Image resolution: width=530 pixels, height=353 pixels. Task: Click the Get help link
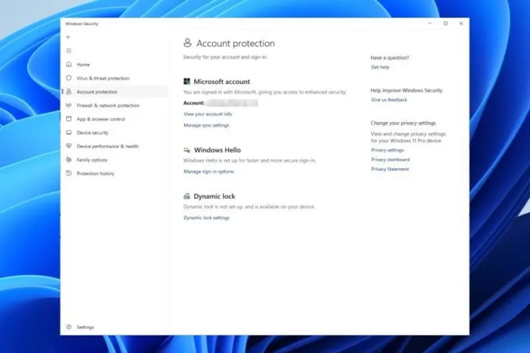[x=380, y=67]
